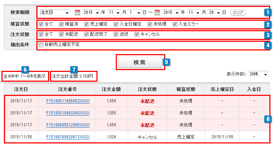Expand the start year 2015 dropdown
The height and width of the screenshot is (146, 273).
pos(91,12)
